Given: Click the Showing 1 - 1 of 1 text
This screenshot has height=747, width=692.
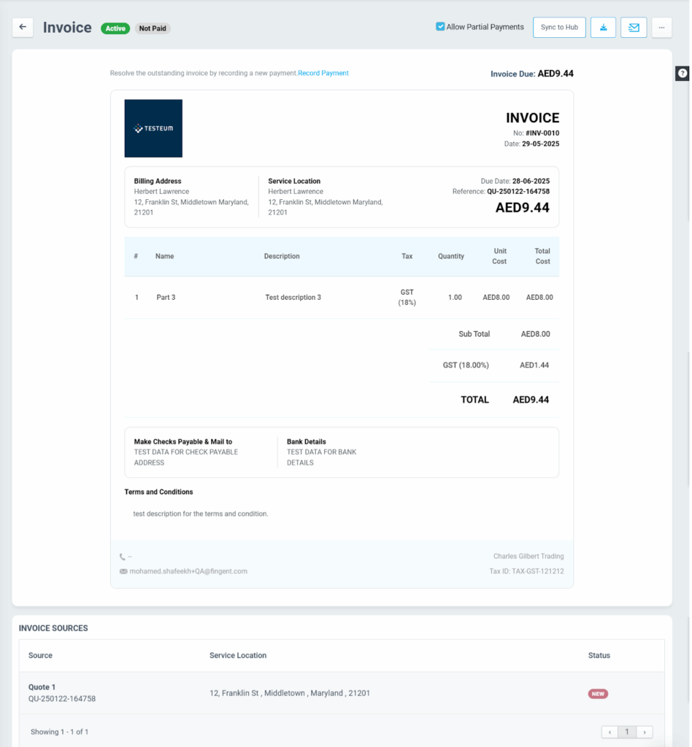Looking at the screenshot, I should click(60, 732).
